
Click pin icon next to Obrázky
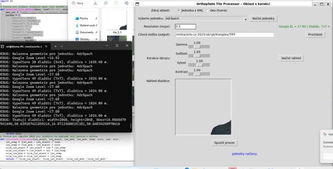coord(96,39)
